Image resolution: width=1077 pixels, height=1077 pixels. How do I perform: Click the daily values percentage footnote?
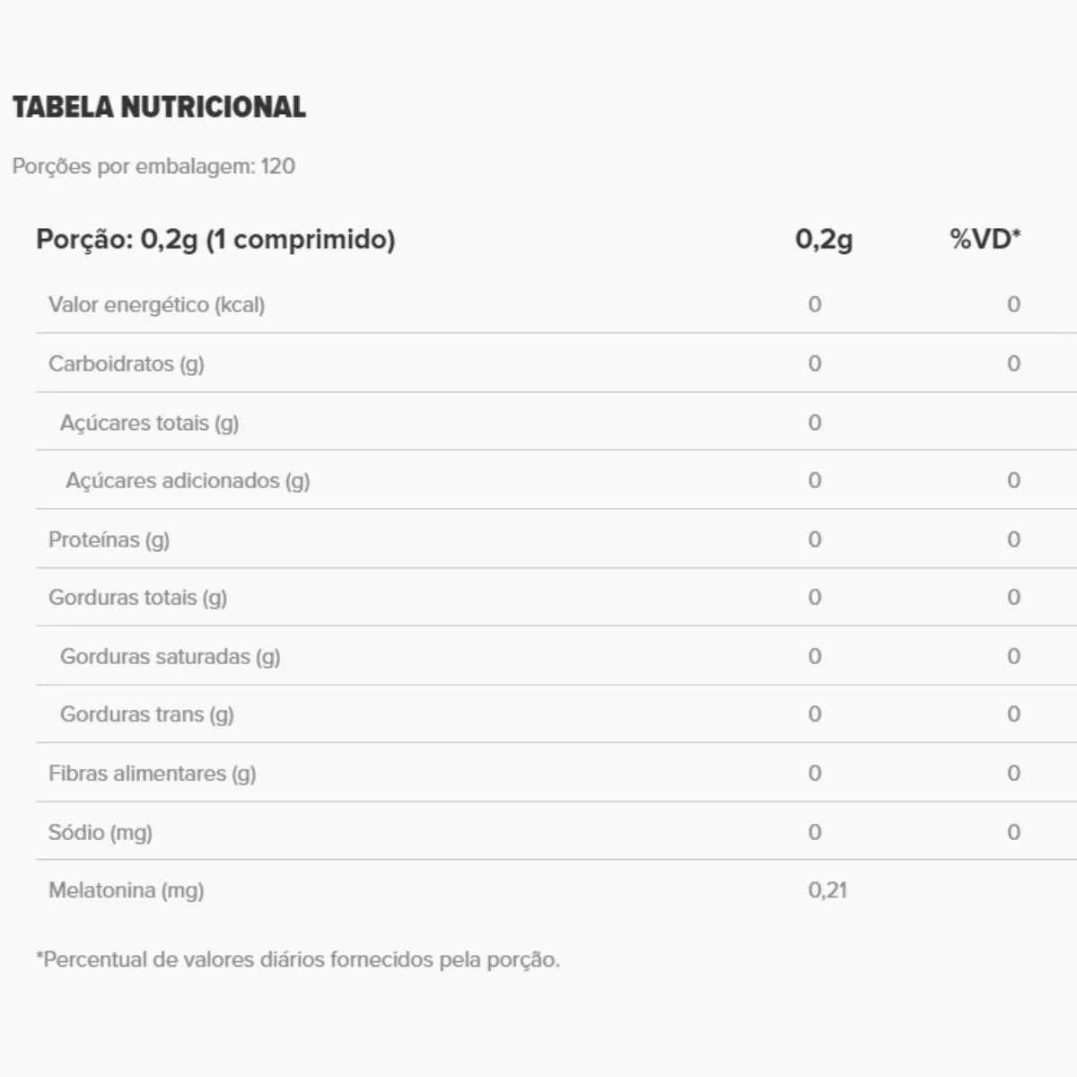click(x=297, y=959)
